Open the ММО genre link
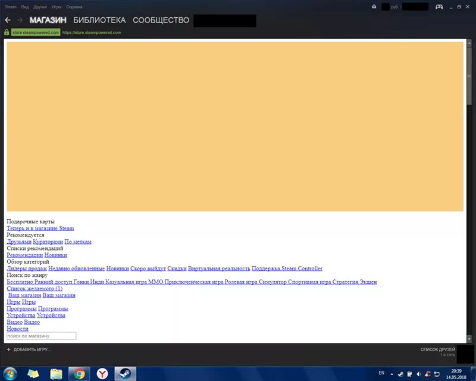476x381 pixels. pyautogui.click(x=156, y=282)
